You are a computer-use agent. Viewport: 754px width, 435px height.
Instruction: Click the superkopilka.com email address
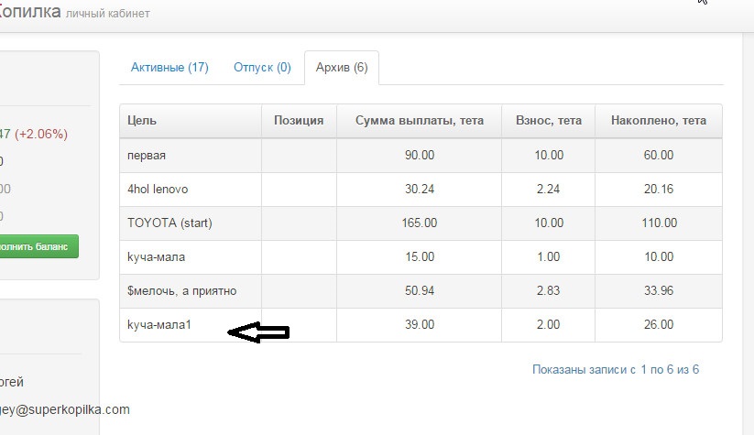click(x=64, y=409)
